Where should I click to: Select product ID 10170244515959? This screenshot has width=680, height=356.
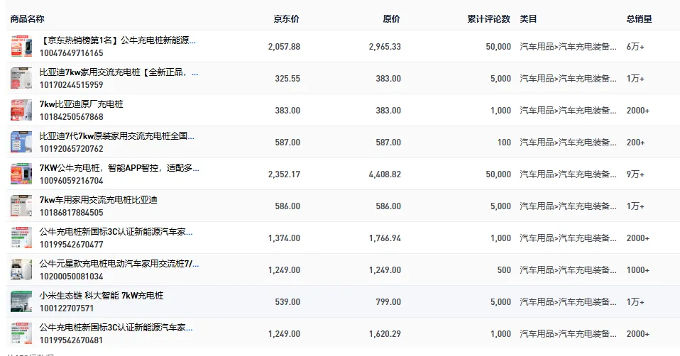click(x=72, y=85)
